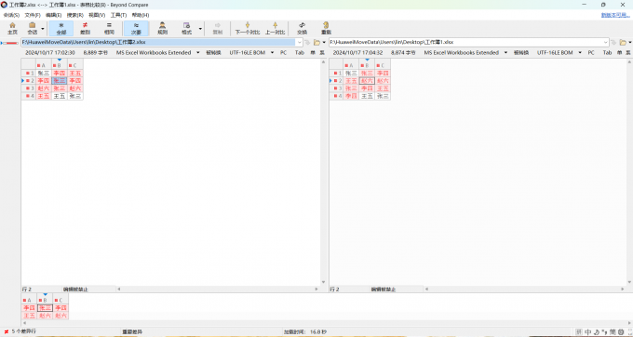633x337 pixels.
Task: Click the left pane vertical scrollbar
Action: tap(323, 172)
